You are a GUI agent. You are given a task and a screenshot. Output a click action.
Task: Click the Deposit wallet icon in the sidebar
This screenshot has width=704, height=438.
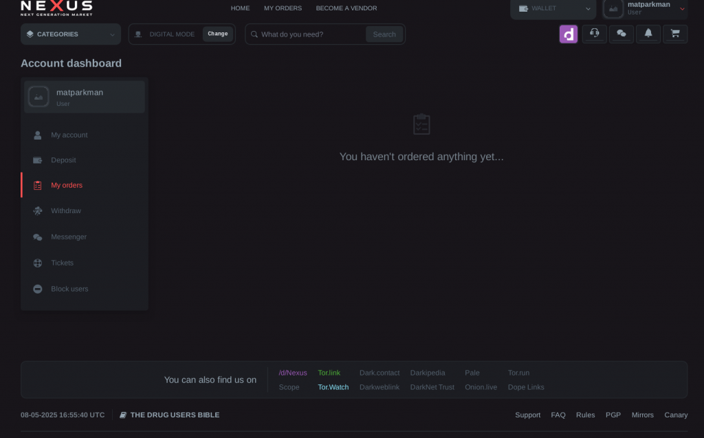point(38,160)
